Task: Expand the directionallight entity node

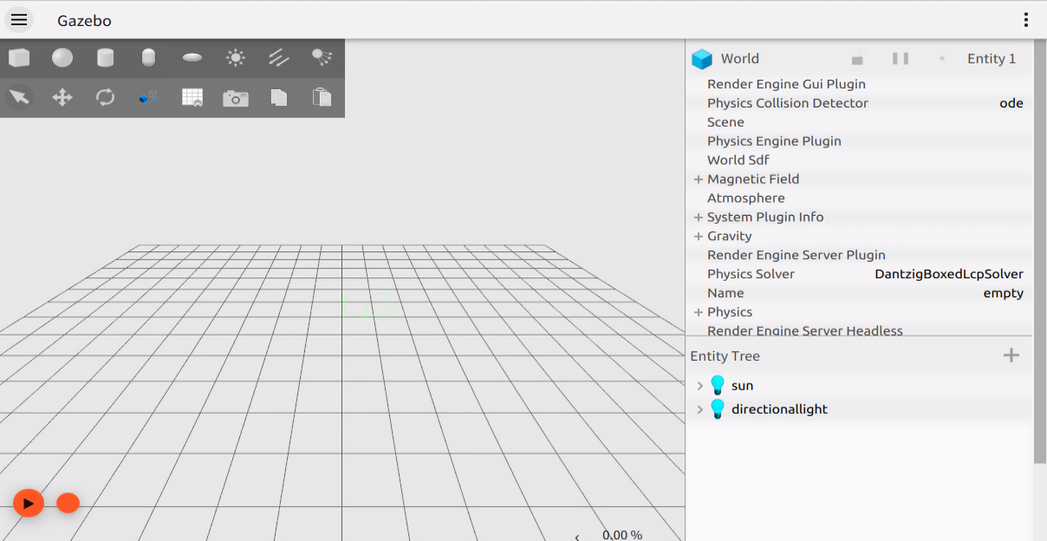Action: tap(700, 409)
